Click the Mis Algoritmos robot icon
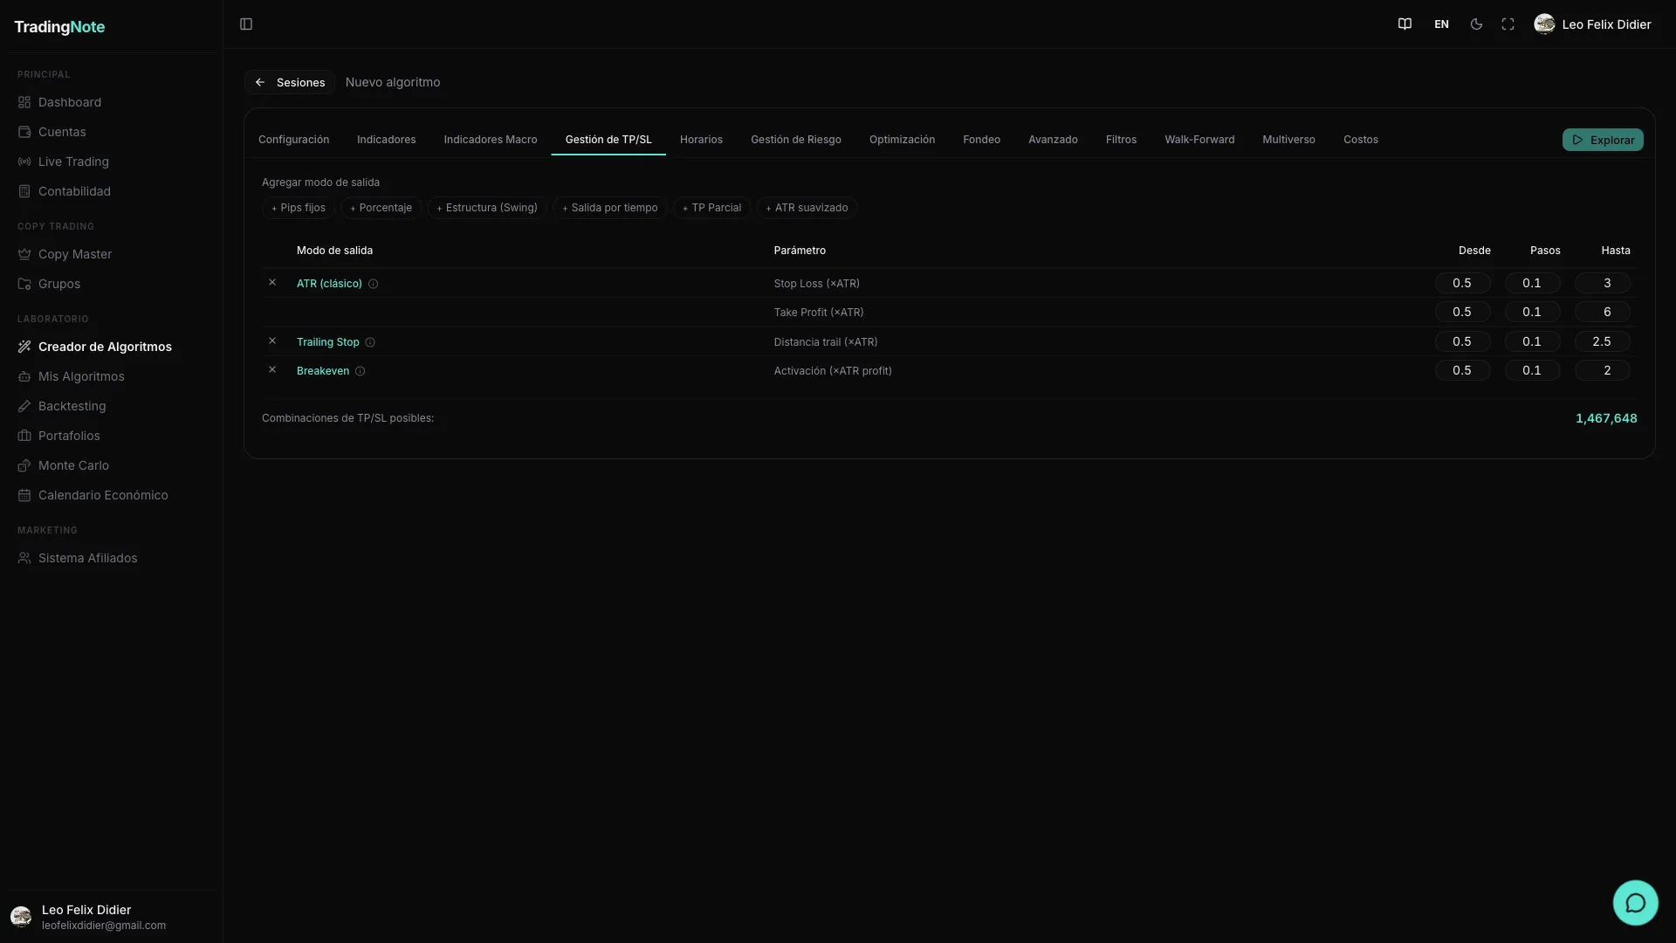1676x943 pixels. tap(24, 376)
